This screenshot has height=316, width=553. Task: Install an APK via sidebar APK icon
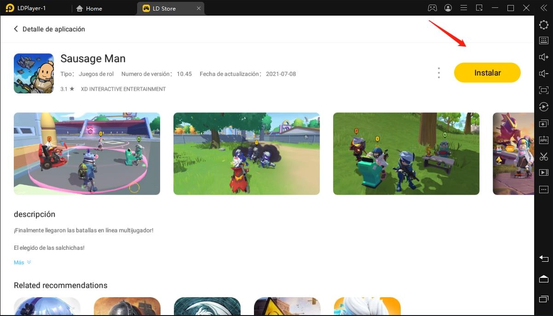543,140
